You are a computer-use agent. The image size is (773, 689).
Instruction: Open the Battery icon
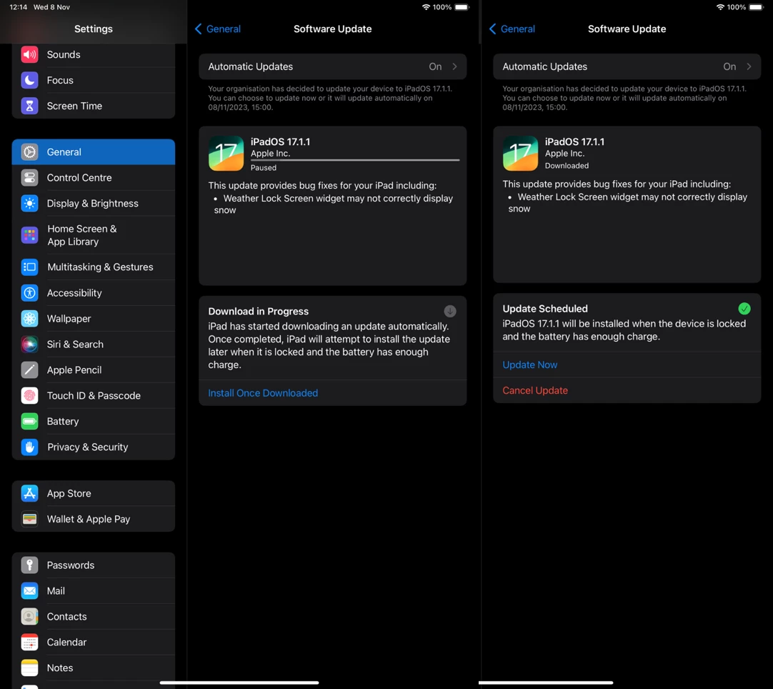(x=29, y=421)
